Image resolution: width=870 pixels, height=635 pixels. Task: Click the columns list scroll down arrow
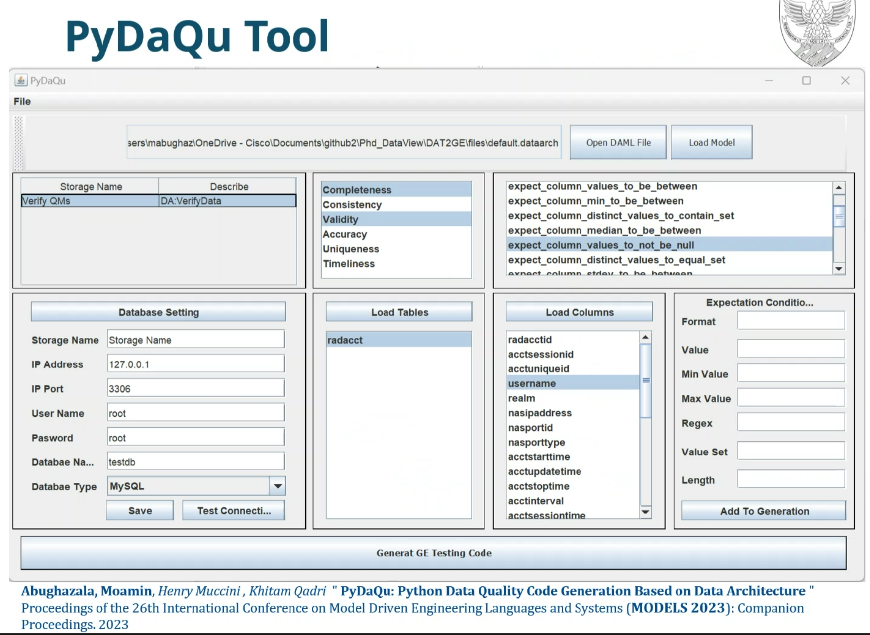645,512
